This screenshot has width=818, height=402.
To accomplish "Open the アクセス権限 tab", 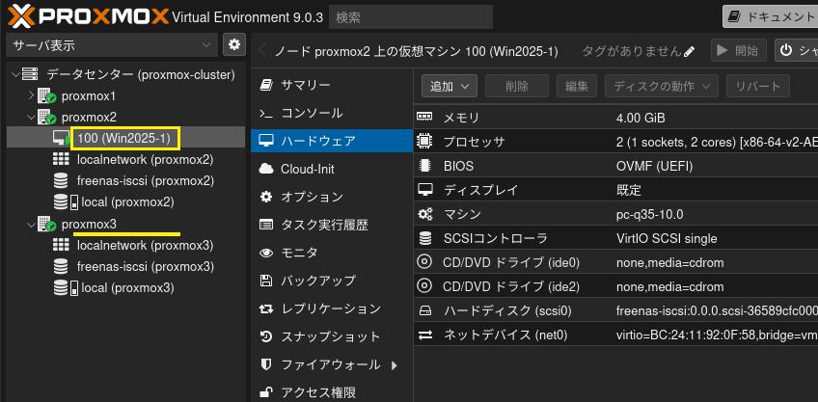I will [x=332, y=392].
